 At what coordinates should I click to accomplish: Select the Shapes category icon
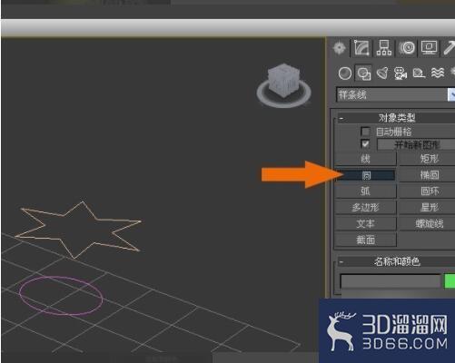[x=363, y=74]
